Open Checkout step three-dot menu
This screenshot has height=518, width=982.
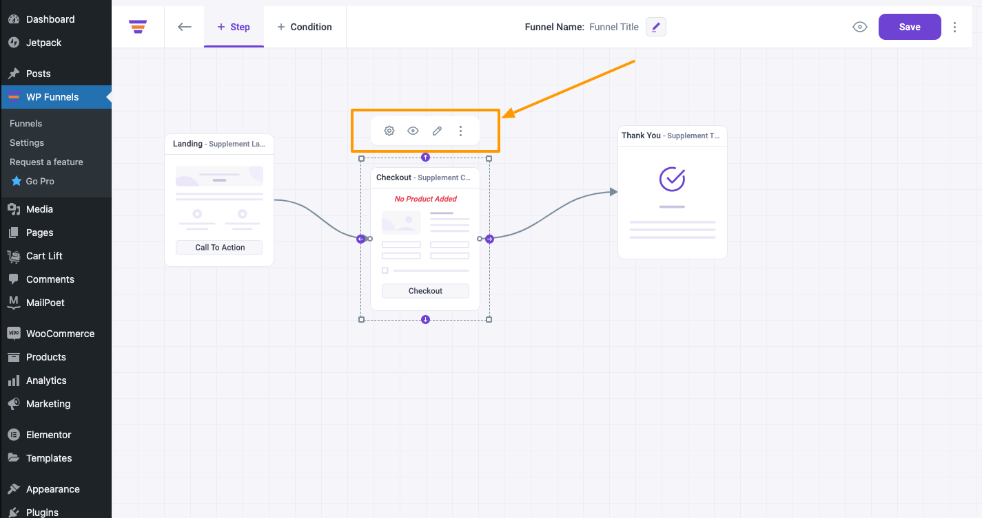click(461, 131)
